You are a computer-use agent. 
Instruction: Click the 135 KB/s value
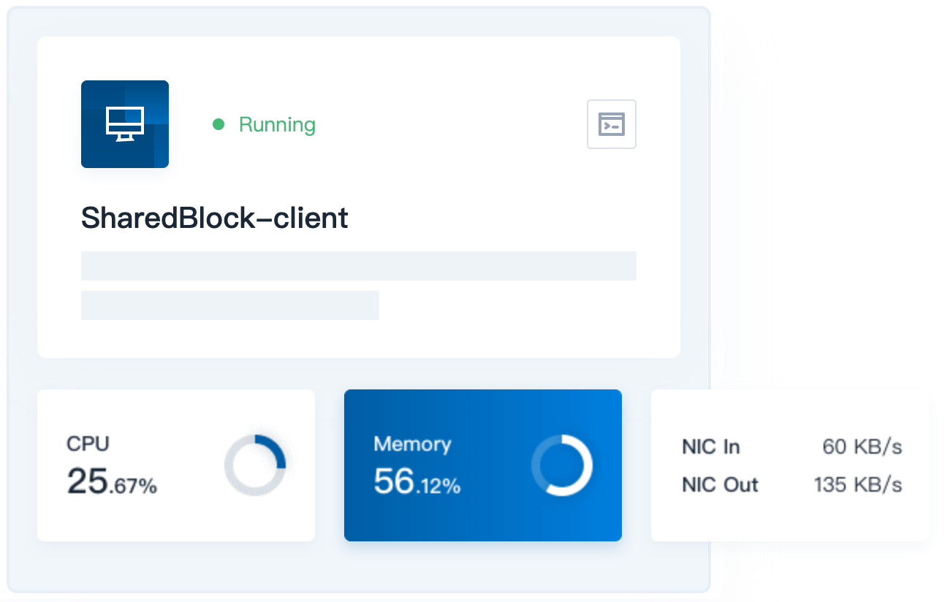858,484
